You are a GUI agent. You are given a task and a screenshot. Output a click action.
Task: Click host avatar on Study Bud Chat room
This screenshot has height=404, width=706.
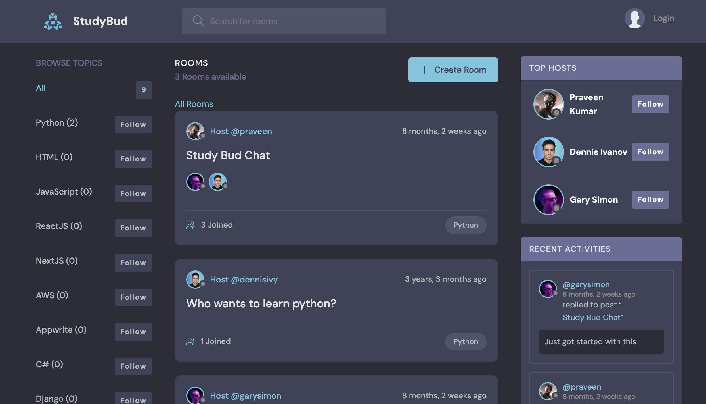coord(195,131)
